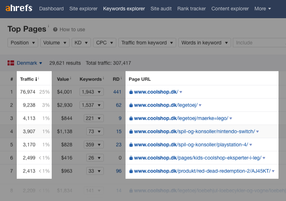Viewport: 286px width, 201px height.
Task: Open the maerke=lego page link
Action: pyautogui.click(x=181, y=118)
